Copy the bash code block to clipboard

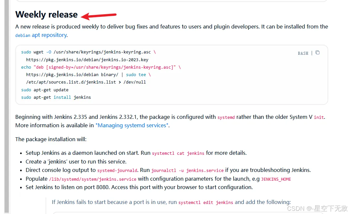tap(318, 53)
